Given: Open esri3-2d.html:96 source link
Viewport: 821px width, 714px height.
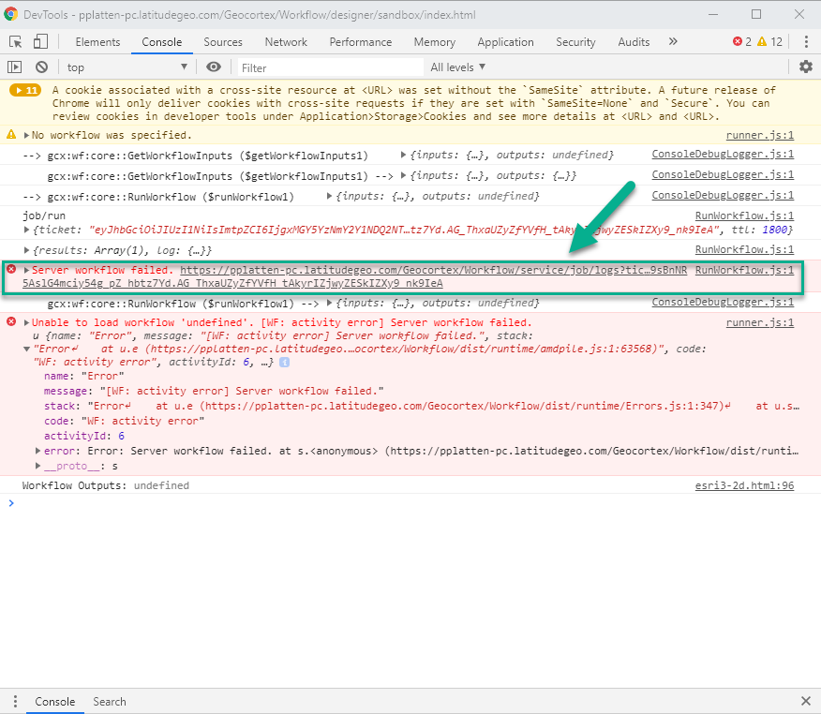Looking at the screenshot, I should coord(744,485).
